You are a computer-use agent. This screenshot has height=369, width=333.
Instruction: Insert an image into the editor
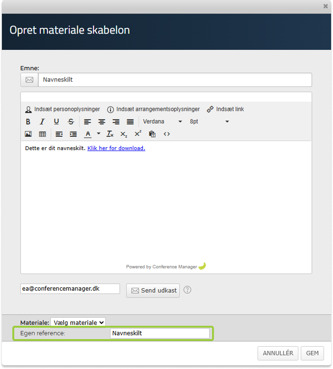[x=28, y=134]
